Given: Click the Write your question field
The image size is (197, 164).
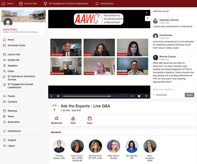Looking at the screenshot, I should [x=173, y=89].
